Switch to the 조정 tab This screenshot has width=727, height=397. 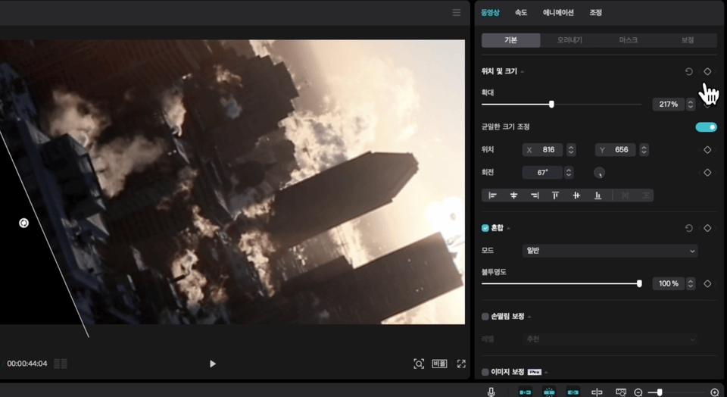tap(595, 13)
